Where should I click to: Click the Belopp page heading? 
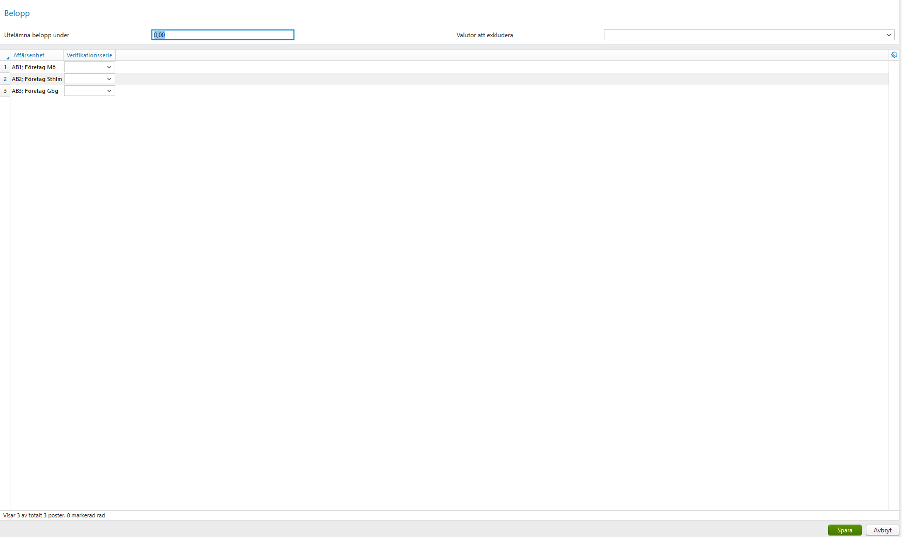point(17,13)
